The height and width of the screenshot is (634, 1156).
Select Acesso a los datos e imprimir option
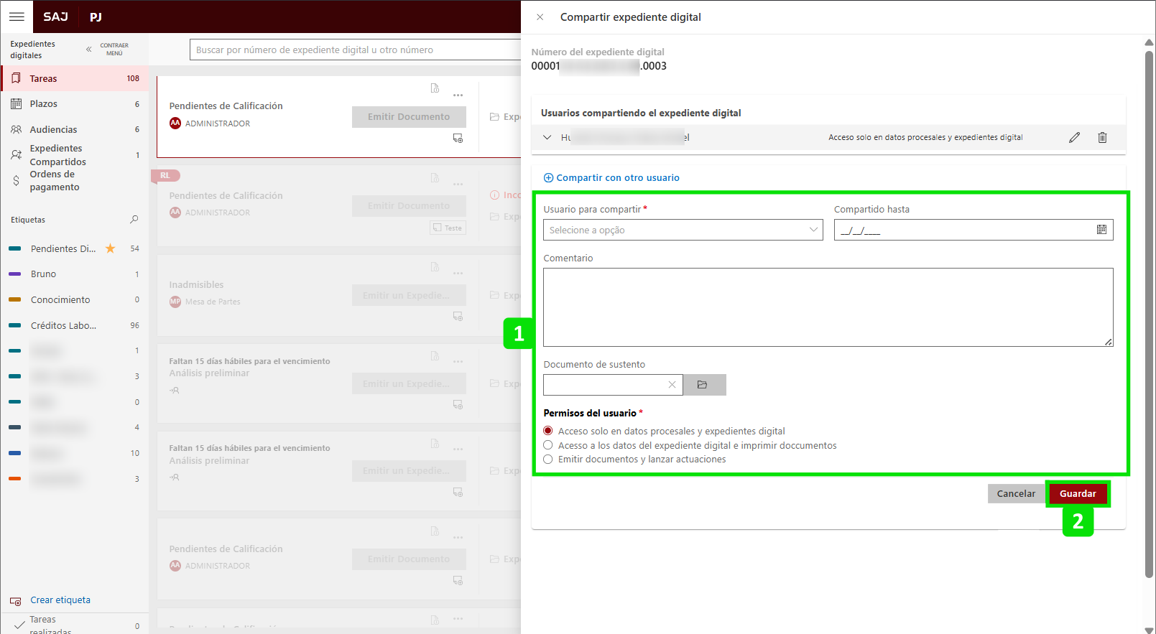(x=548, y=445)
